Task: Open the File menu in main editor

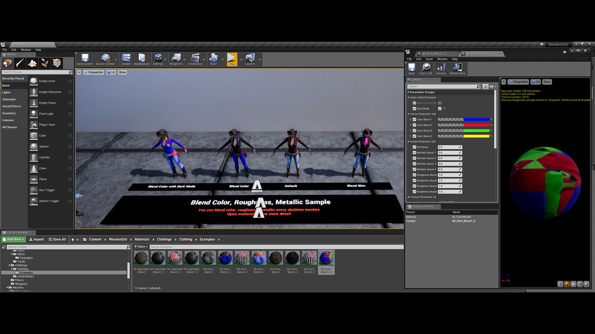Action: pos(4,50)
